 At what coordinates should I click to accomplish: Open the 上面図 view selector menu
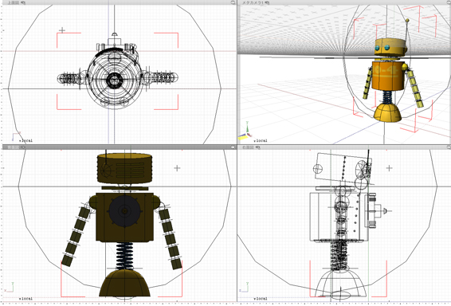tap(14, 2)
